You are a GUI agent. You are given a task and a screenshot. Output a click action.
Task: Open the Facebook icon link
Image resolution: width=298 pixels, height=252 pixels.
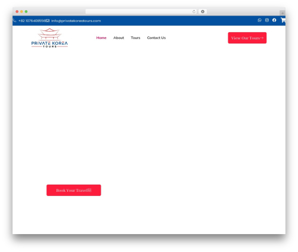pyautogui.click(x=274, y=20)
